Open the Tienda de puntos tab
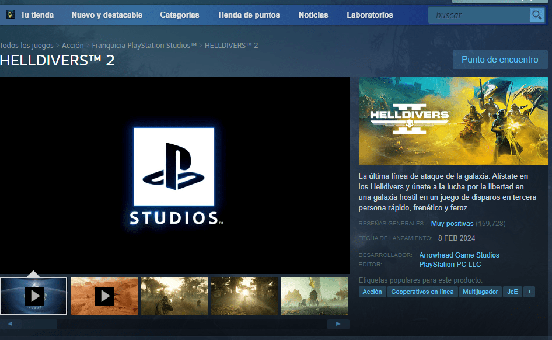Screen dimensions: 552x340 tap(249, 15)
